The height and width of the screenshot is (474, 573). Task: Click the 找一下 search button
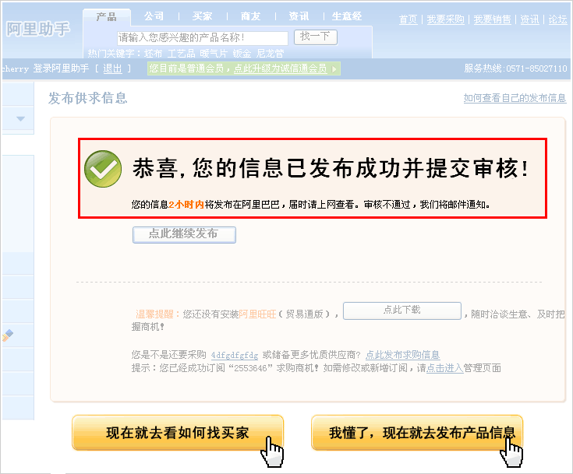[x=316, y=37]
